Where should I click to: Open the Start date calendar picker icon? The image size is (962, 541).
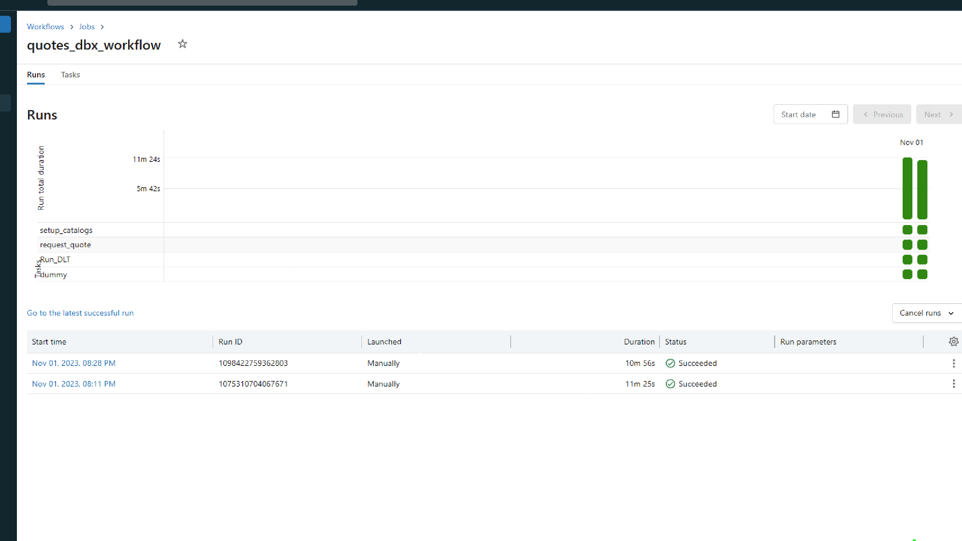click(835, 114)
